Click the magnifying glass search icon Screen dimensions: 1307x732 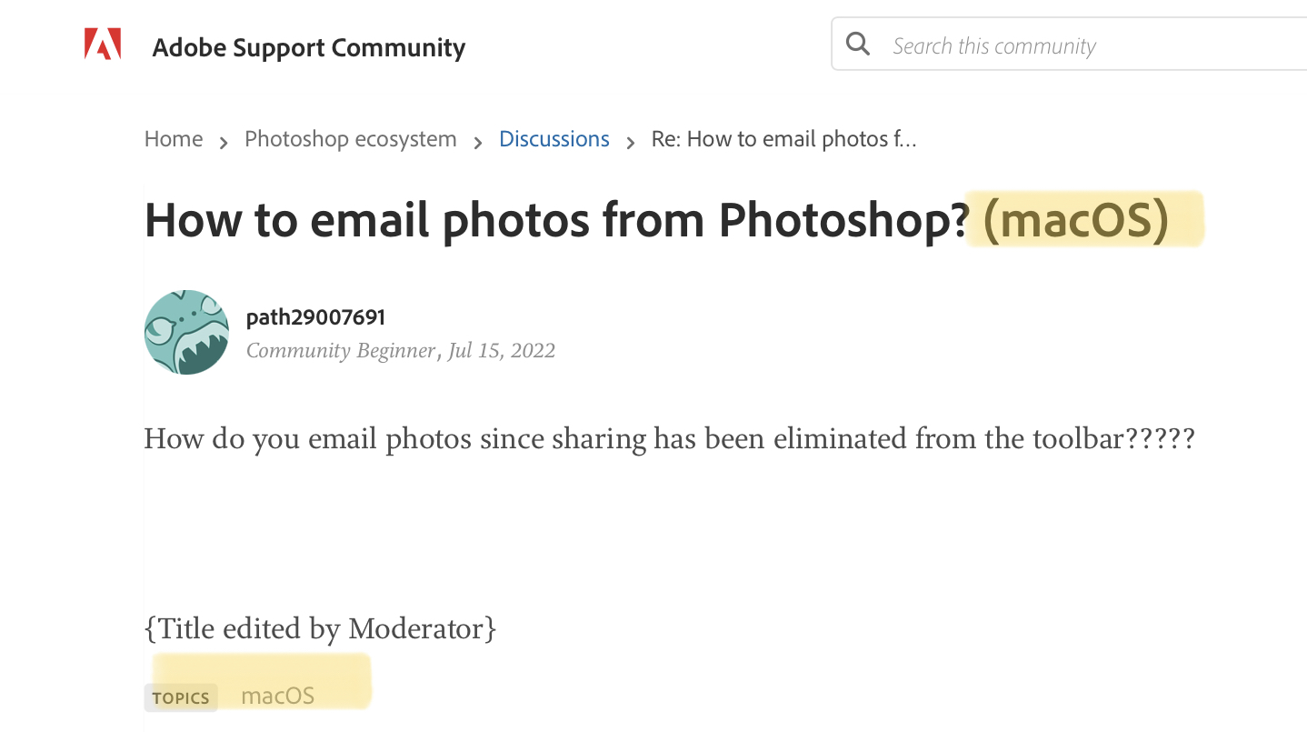point(858,43)
